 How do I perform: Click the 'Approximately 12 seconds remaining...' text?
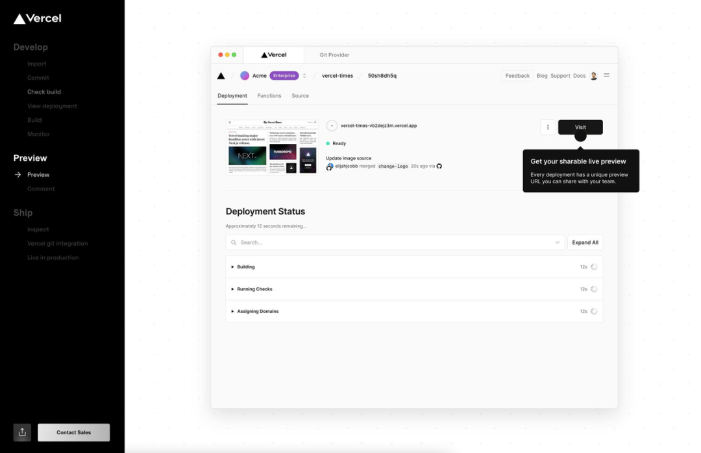(266, 226)
